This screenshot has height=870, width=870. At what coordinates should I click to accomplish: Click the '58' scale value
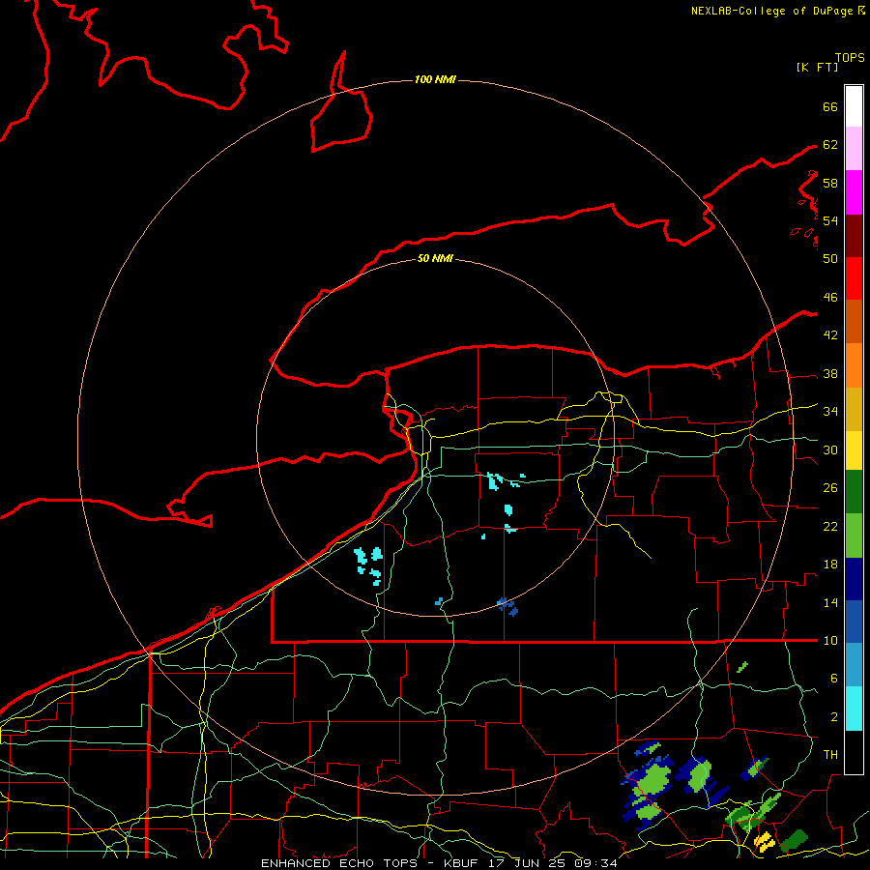point(830,183)
